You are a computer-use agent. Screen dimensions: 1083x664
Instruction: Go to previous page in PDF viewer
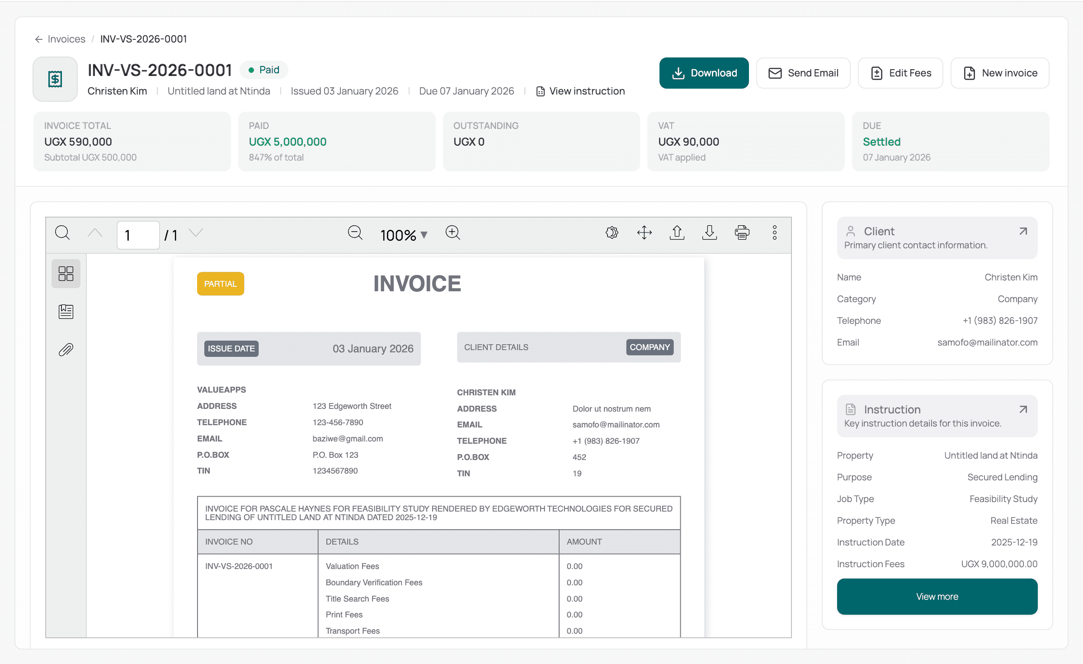[95, 233]
